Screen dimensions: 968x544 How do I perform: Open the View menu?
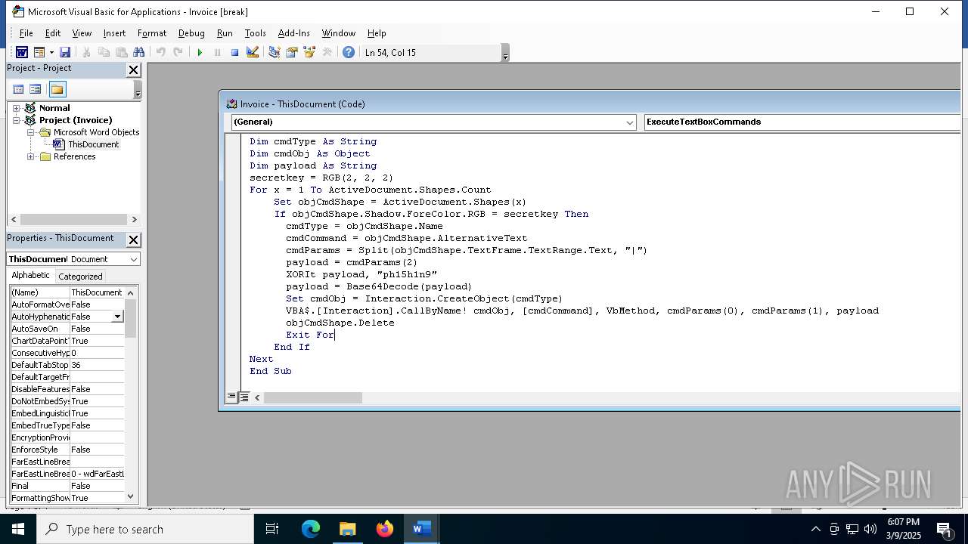point(82,33)
